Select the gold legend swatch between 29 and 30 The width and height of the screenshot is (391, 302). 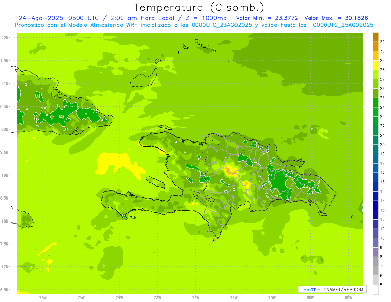point(376,56)
